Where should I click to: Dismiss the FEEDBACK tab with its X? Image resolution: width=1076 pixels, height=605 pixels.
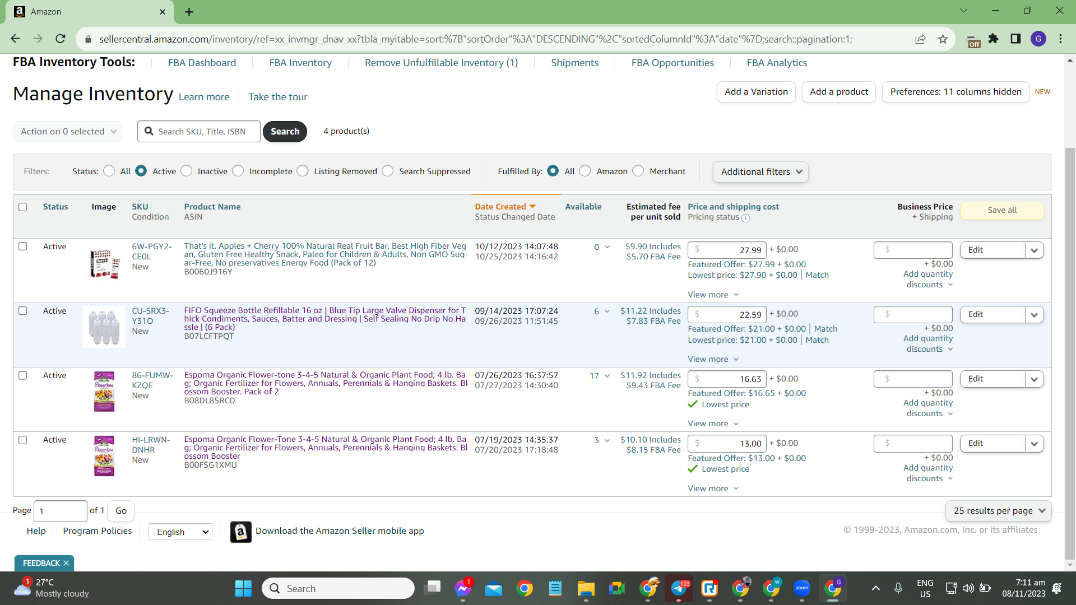tap(66, 563)
